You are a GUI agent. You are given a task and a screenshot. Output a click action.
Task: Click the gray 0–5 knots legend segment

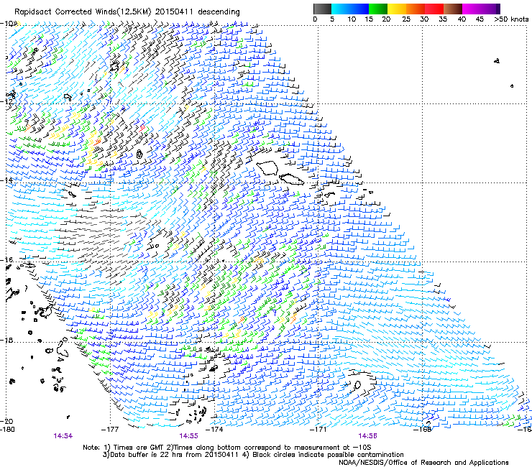(323, 9)
